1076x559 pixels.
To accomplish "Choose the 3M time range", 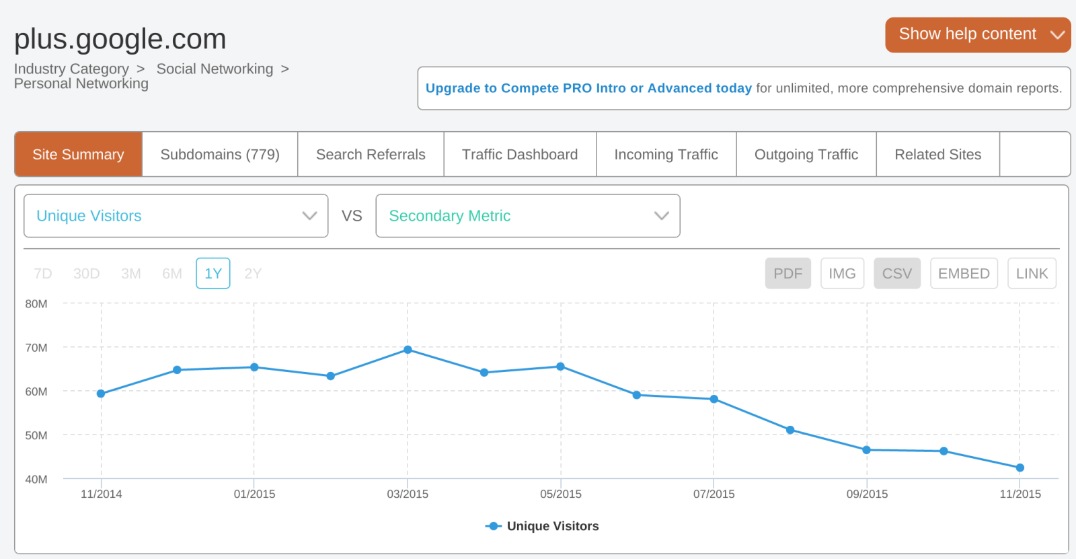I will pyautogui.click(x=130, y=274).
